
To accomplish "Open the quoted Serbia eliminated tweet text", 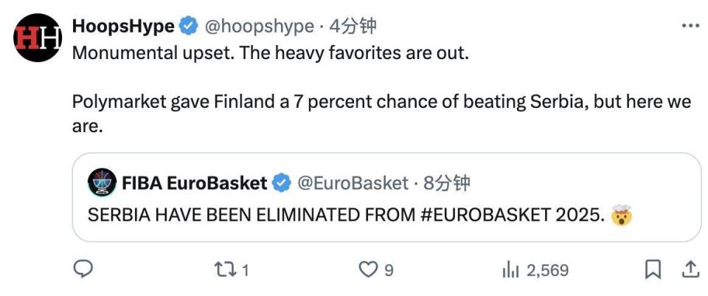I will pyautogui.click(x=347, y=216).
